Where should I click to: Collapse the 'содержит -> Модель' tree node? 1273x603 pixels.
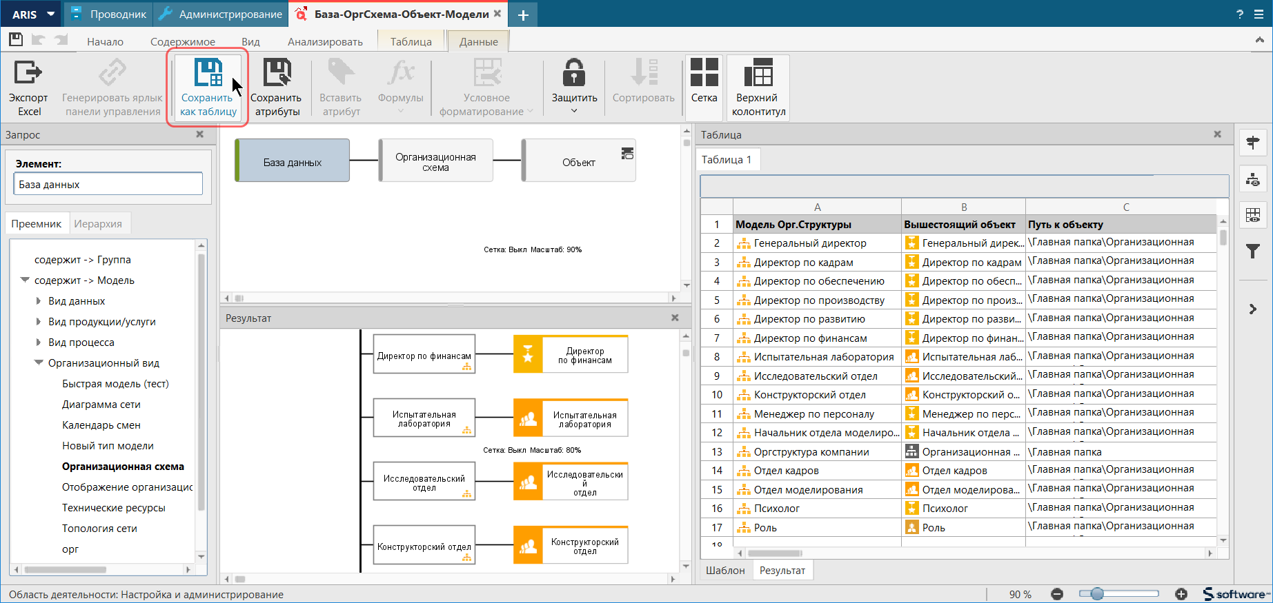click(x=25, y=280)
